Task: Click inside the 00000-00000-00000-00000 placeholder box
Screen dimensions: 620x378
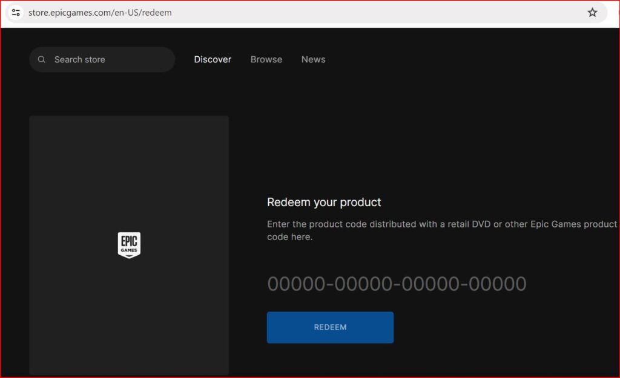Action: click(x=397, y=283)
